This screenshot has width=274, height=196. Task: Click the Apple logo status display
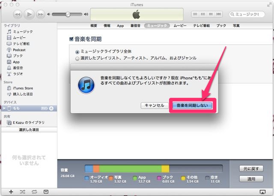tap(137, 14)
